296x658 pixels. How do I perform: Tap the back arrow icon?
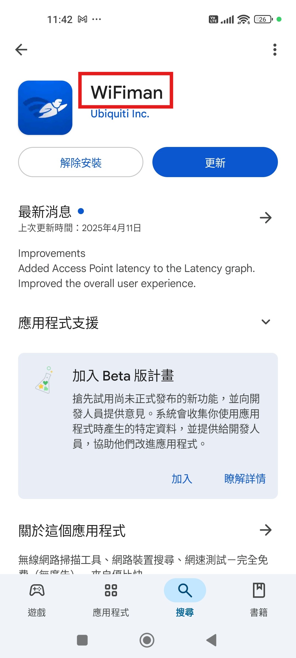(21, 50)
